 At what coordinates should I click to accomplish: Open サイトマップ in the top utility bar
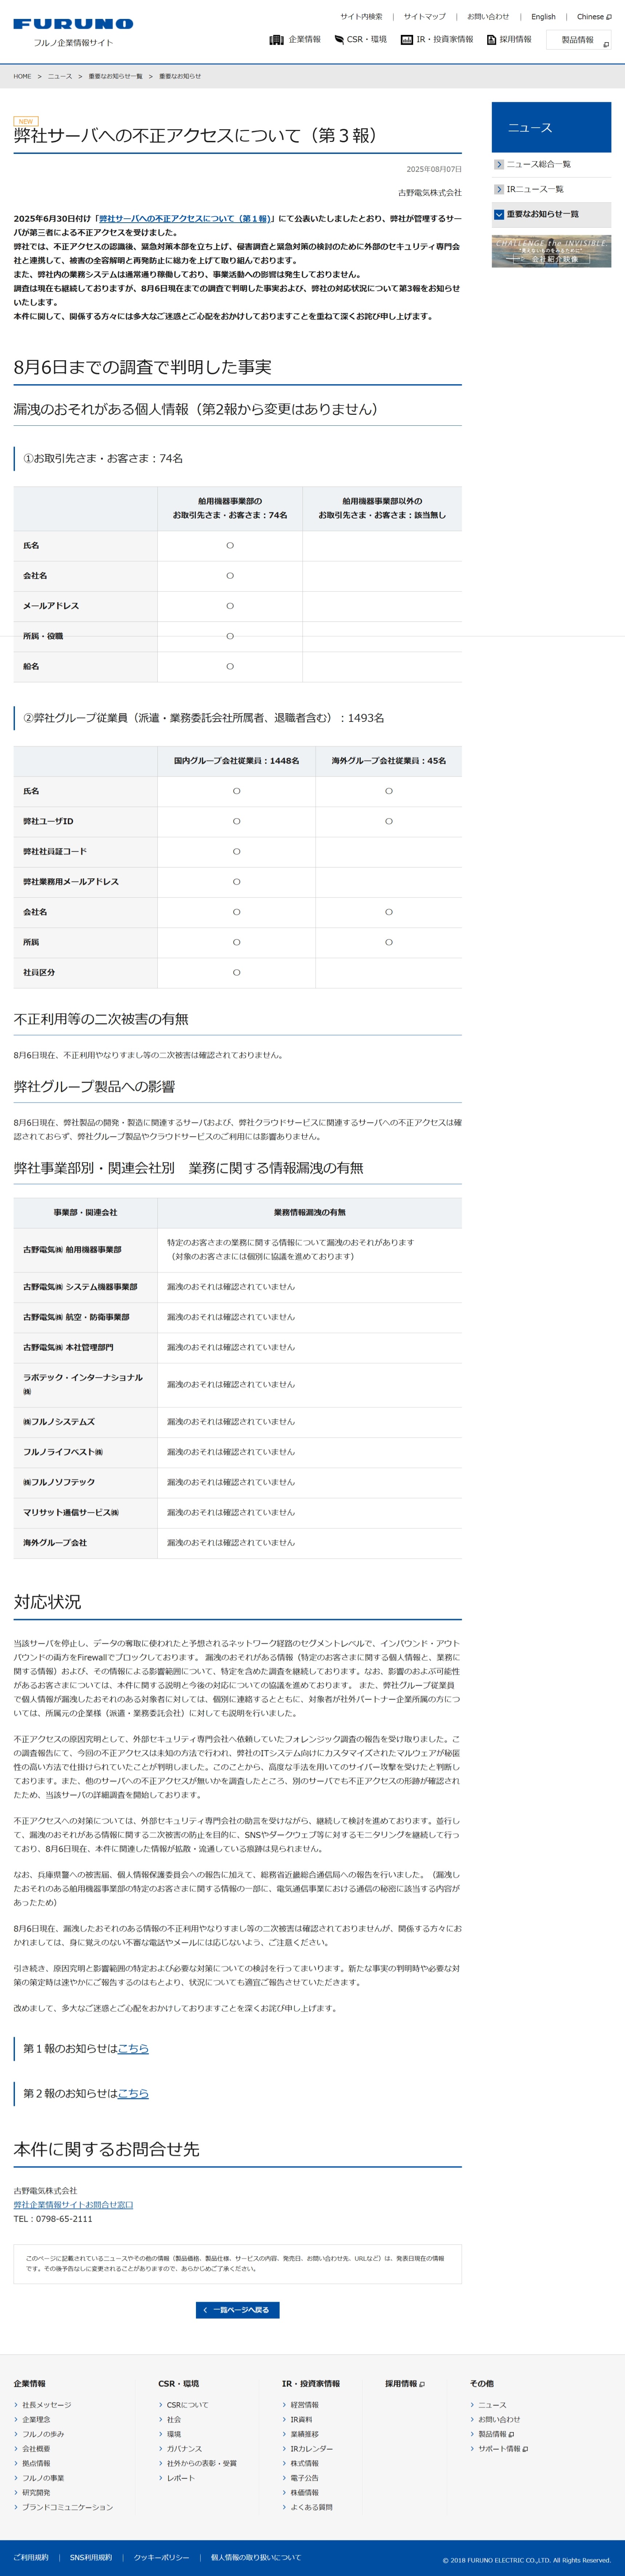click(x=425, y=17)
